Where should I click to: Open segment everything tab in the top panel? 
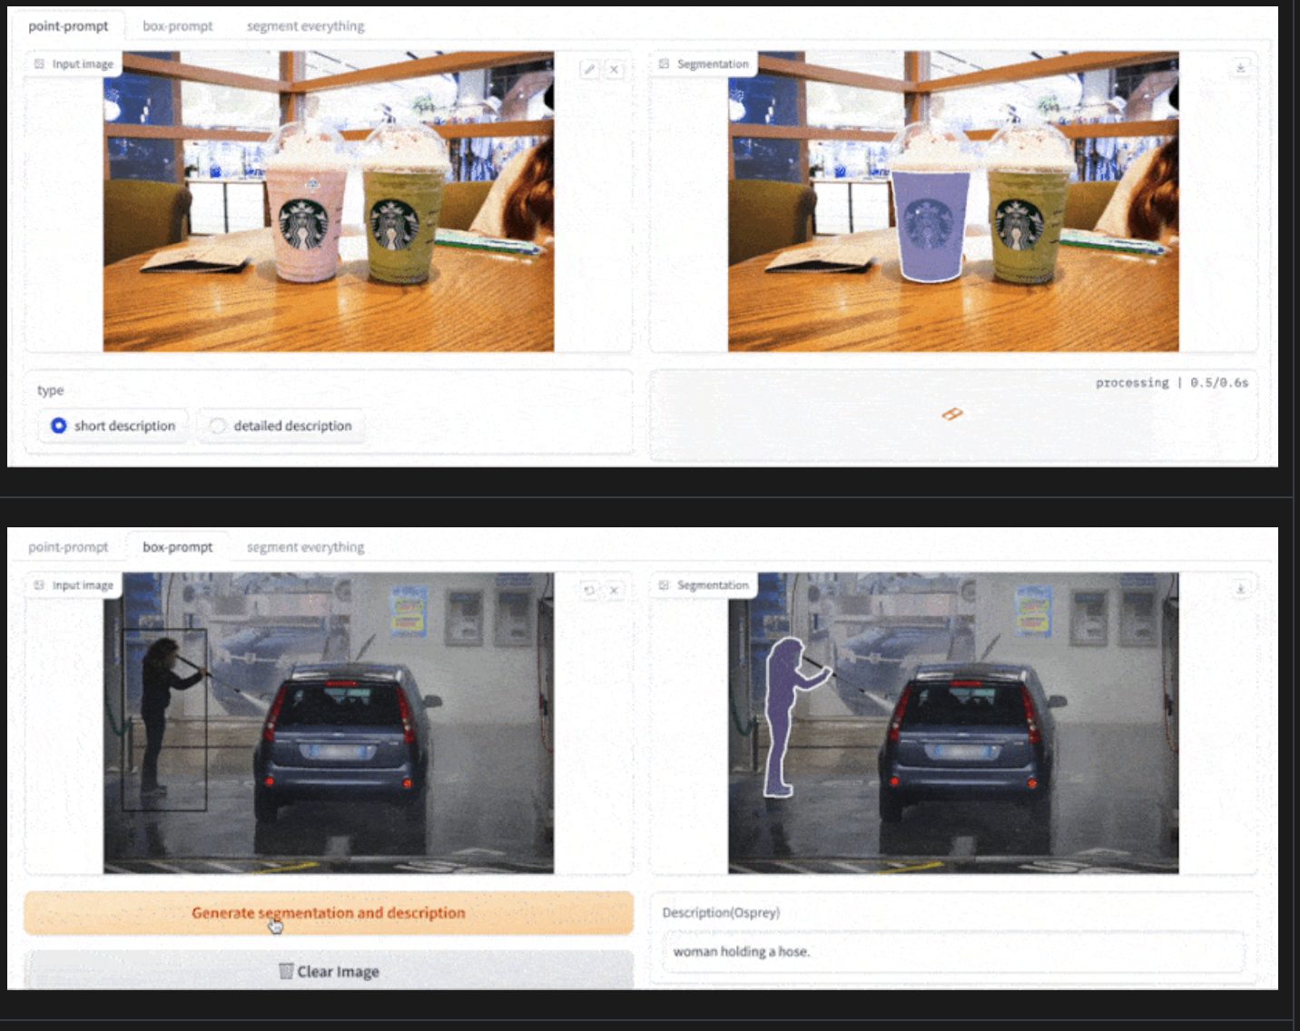coord(305,26)
